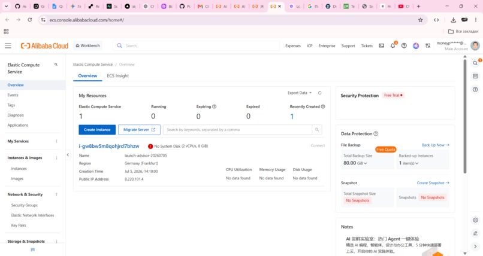Refresh My Resources panel
This screenshot has height=256, width=483.
click(320, 93)
